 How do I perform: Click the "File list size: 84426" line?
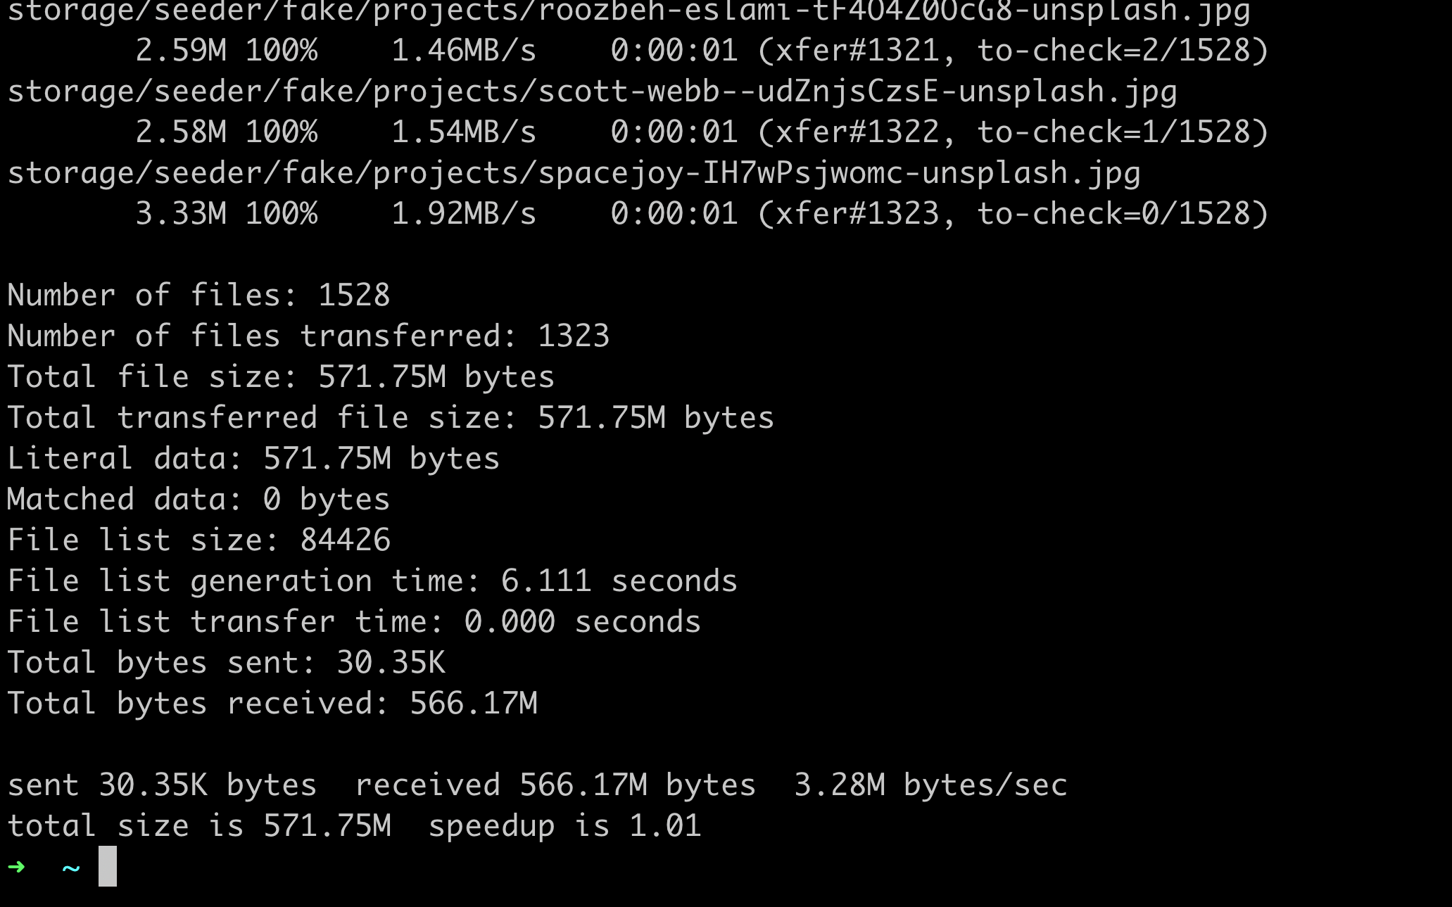(x=198, y=540)
